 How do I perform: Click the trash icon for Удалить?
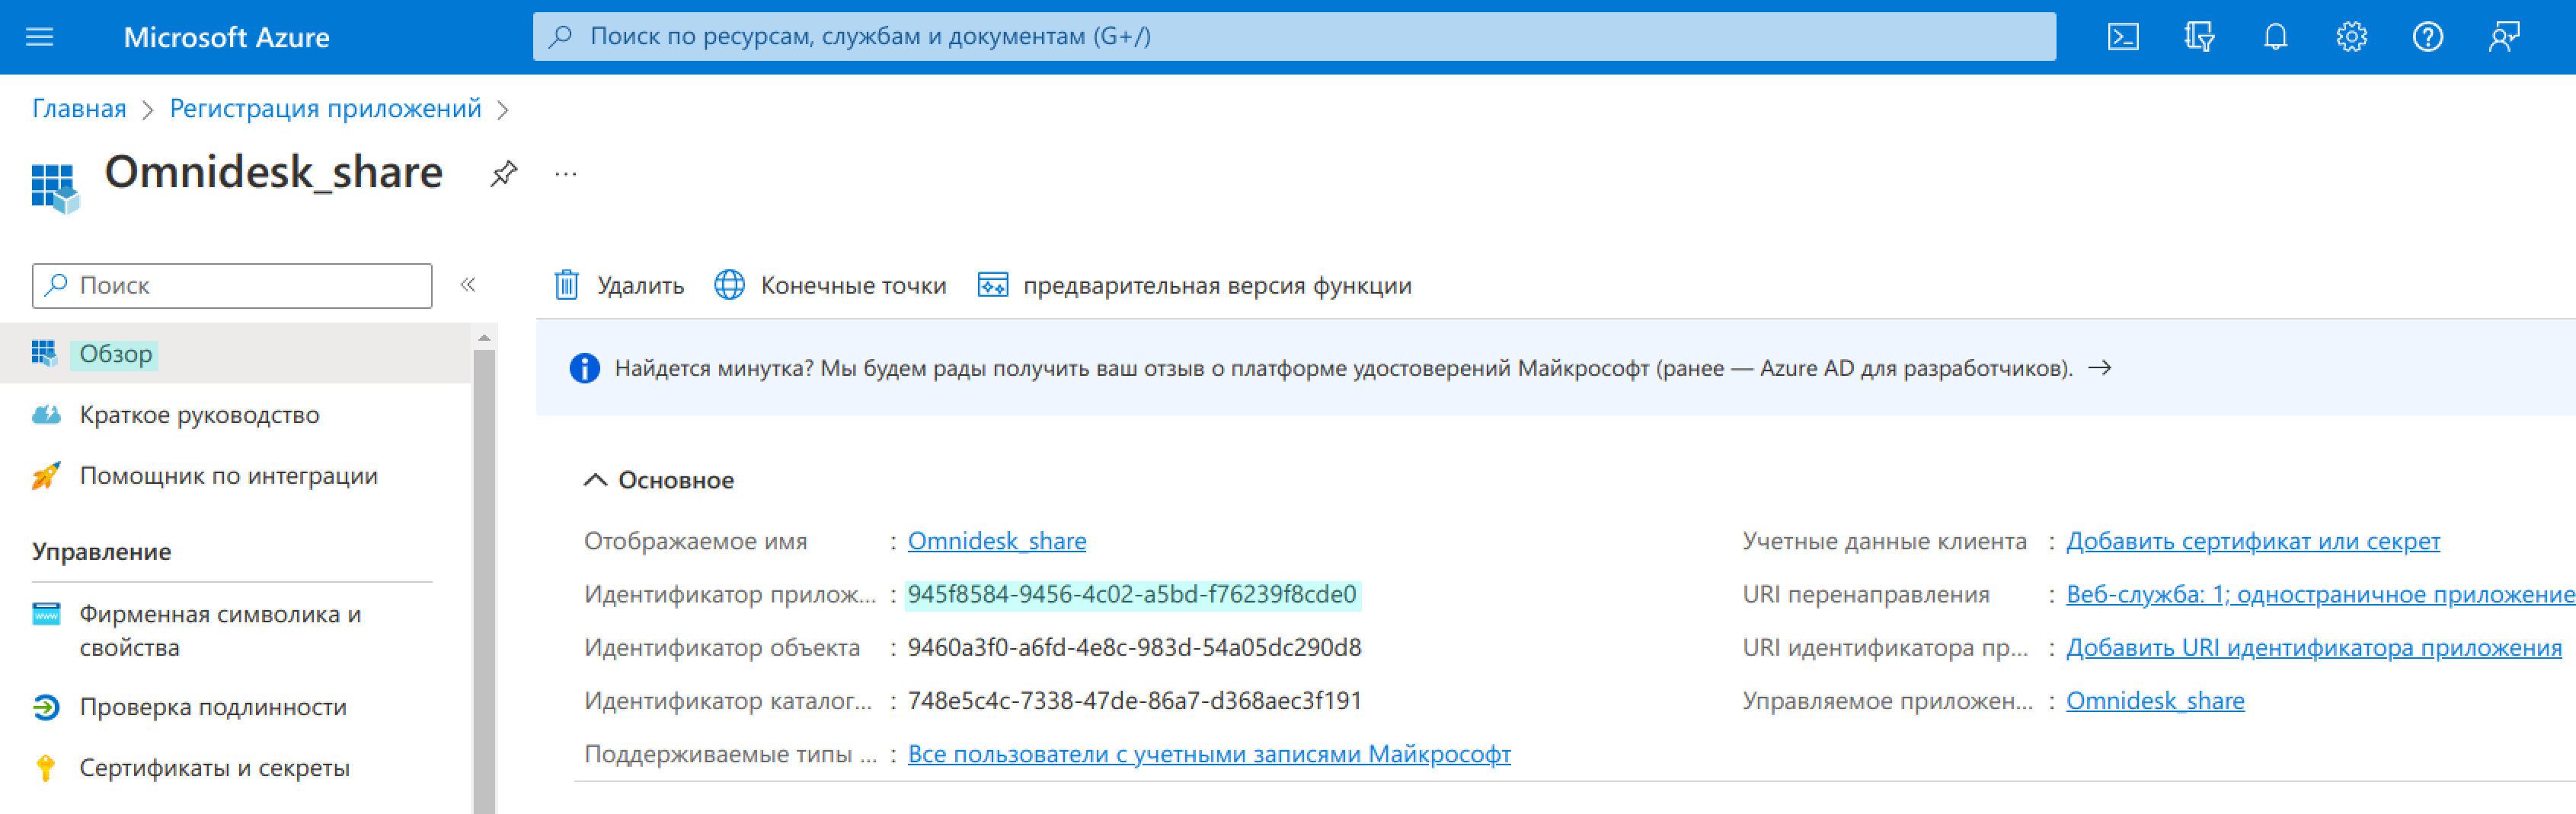tap(567, 285)
